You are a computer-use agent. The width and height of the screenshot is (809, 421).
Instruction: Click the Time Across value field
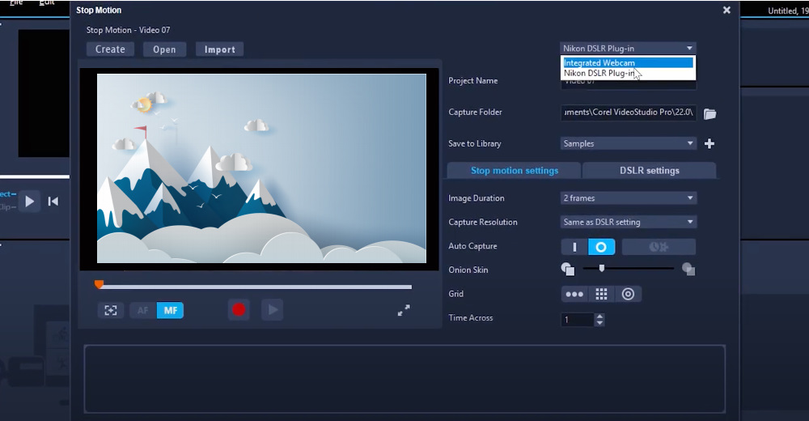pyautogui.click(x=578, y=320)
